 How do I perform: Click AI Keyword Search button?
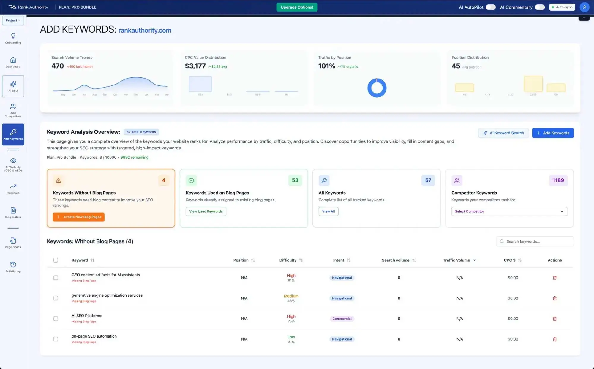tap(503, 133)
